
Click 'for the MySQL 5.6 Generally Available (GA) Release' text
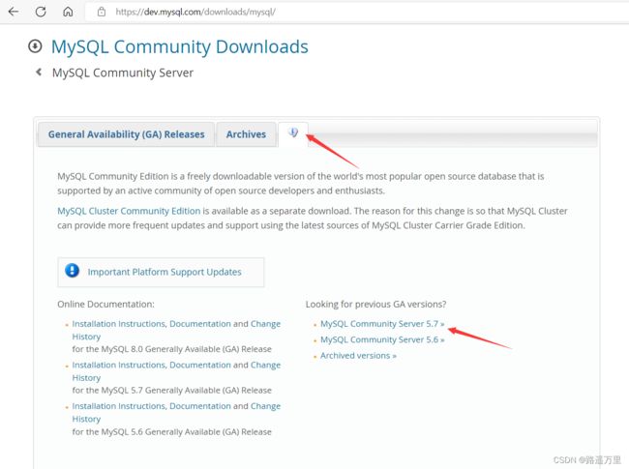point(171,431)
